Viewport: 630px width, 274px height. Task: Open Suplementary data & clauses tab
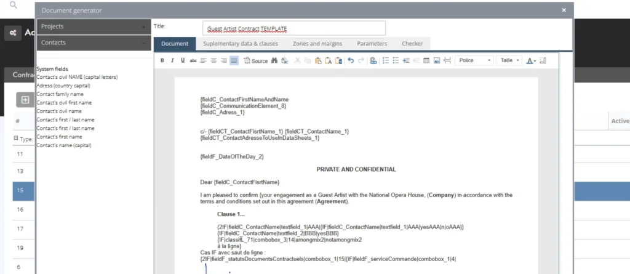tap(241, 44)
